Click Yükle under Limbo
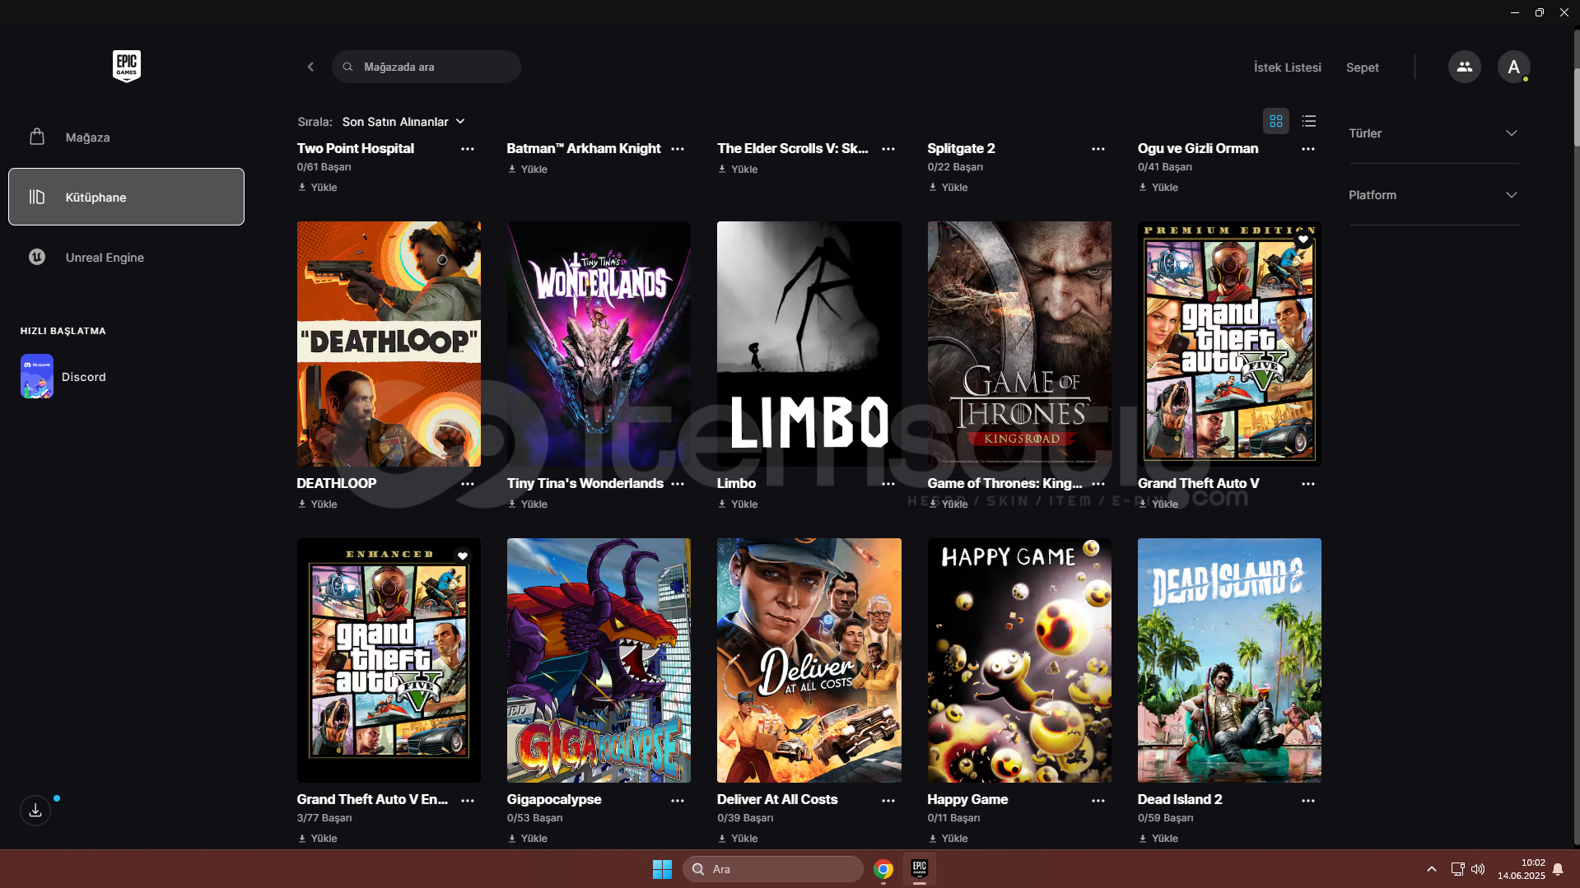This screenshot has height=888, width=1580. [x=738, y=504]
